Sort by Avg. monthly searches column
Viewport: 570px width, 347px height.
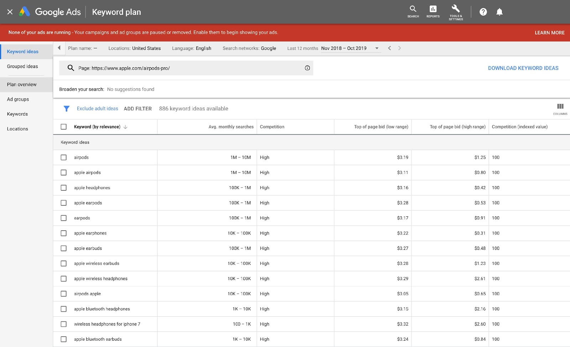pyautogui.click(x=231, y=127)
